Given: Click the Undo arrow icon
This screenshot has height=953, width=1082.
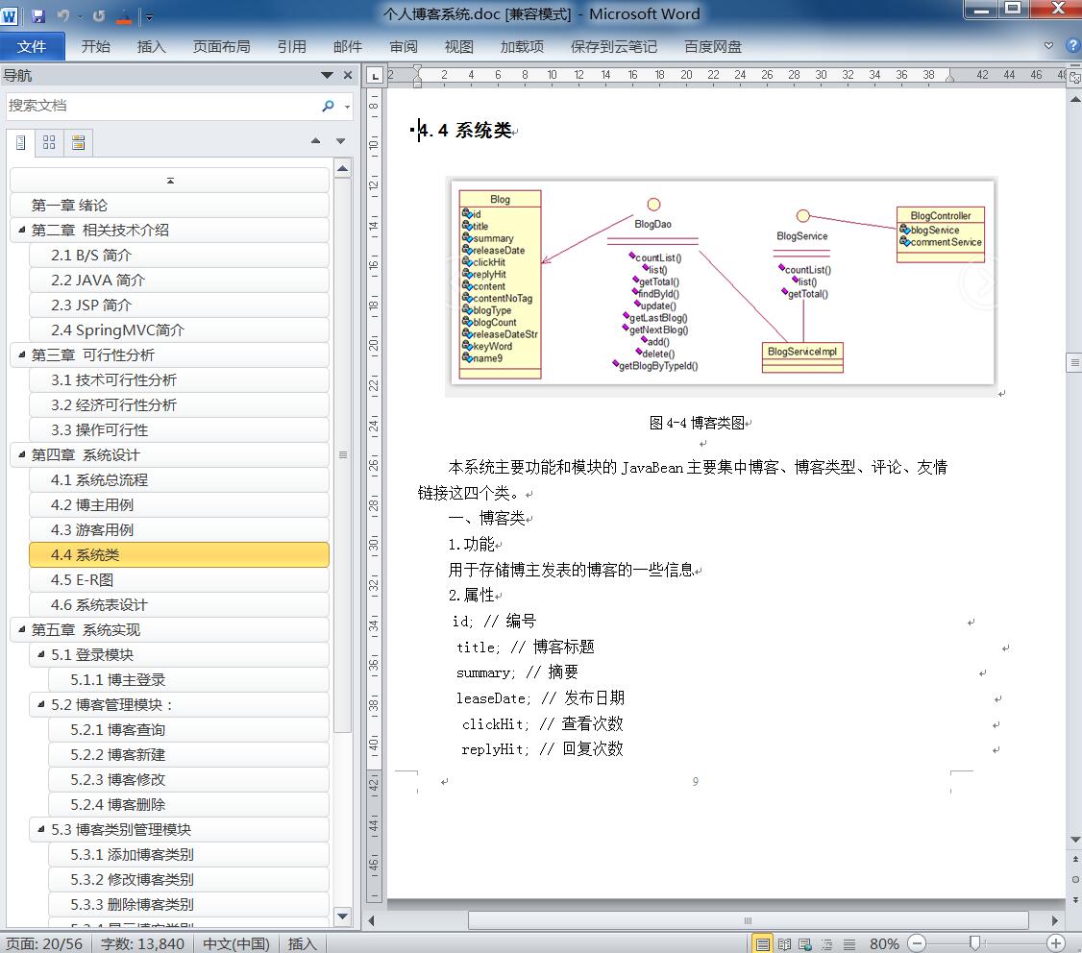Looking at the screenshot, I should pyautogui.click(x=63, y=15).
